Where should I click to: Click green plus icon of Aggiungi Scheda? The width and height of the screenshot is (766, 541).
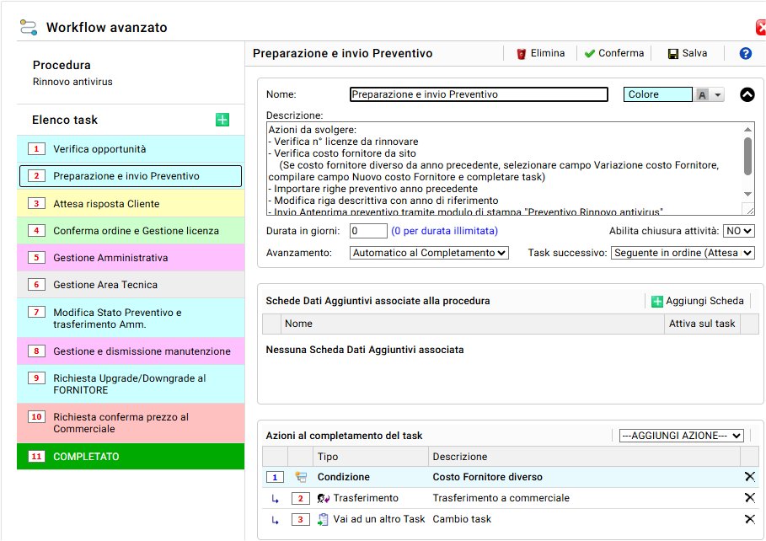point(657,302)
